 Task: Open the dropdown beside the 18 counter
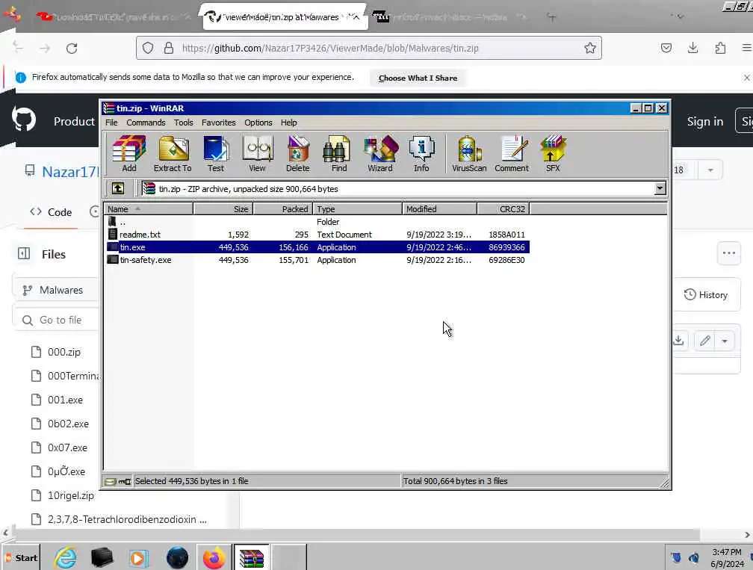pos(710,170)
